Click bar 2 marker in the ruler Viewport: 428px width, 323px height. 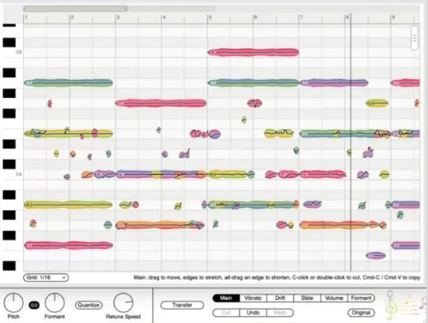[72, 17]
